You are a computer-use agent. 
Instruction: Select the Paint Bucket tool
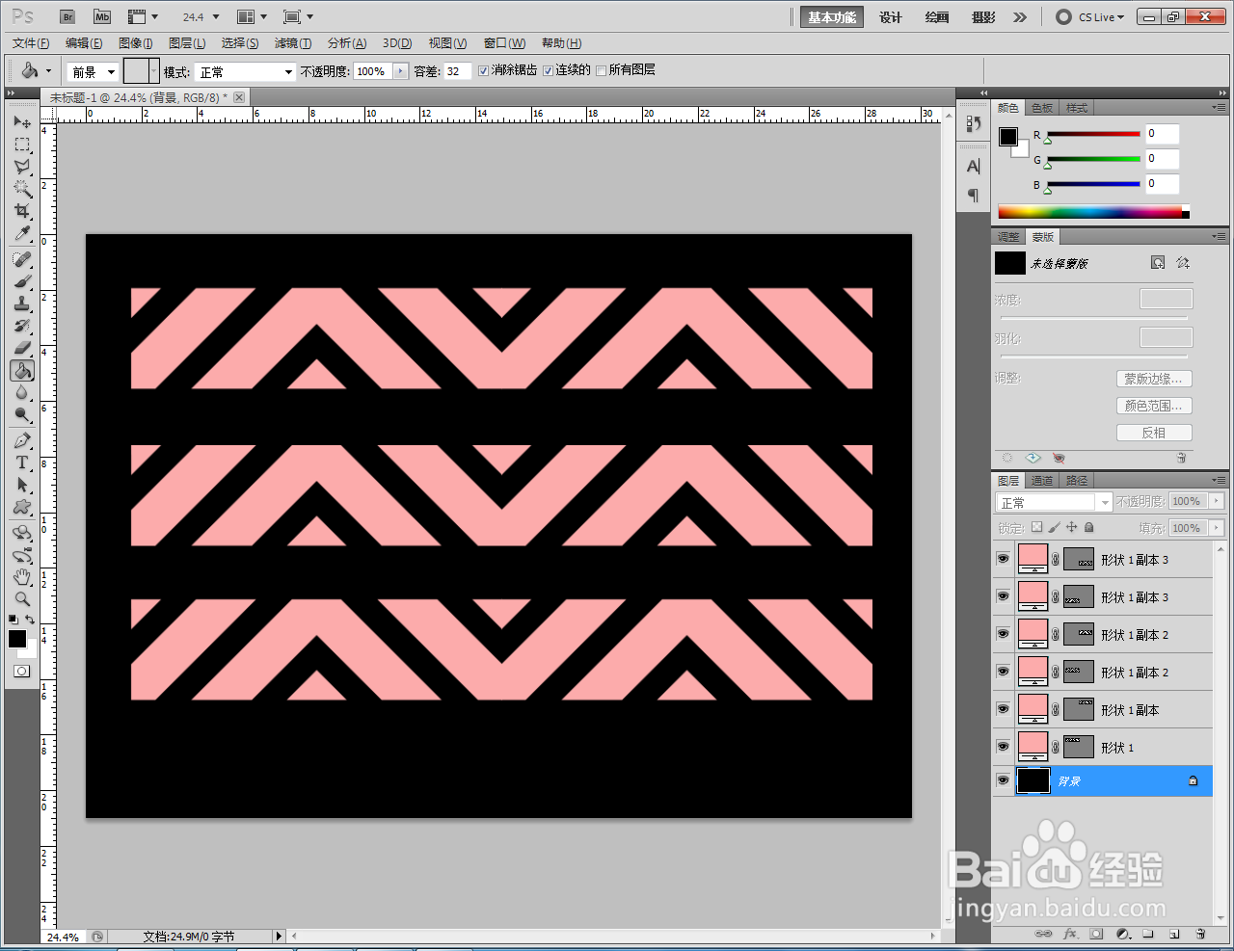pos(22,370)
